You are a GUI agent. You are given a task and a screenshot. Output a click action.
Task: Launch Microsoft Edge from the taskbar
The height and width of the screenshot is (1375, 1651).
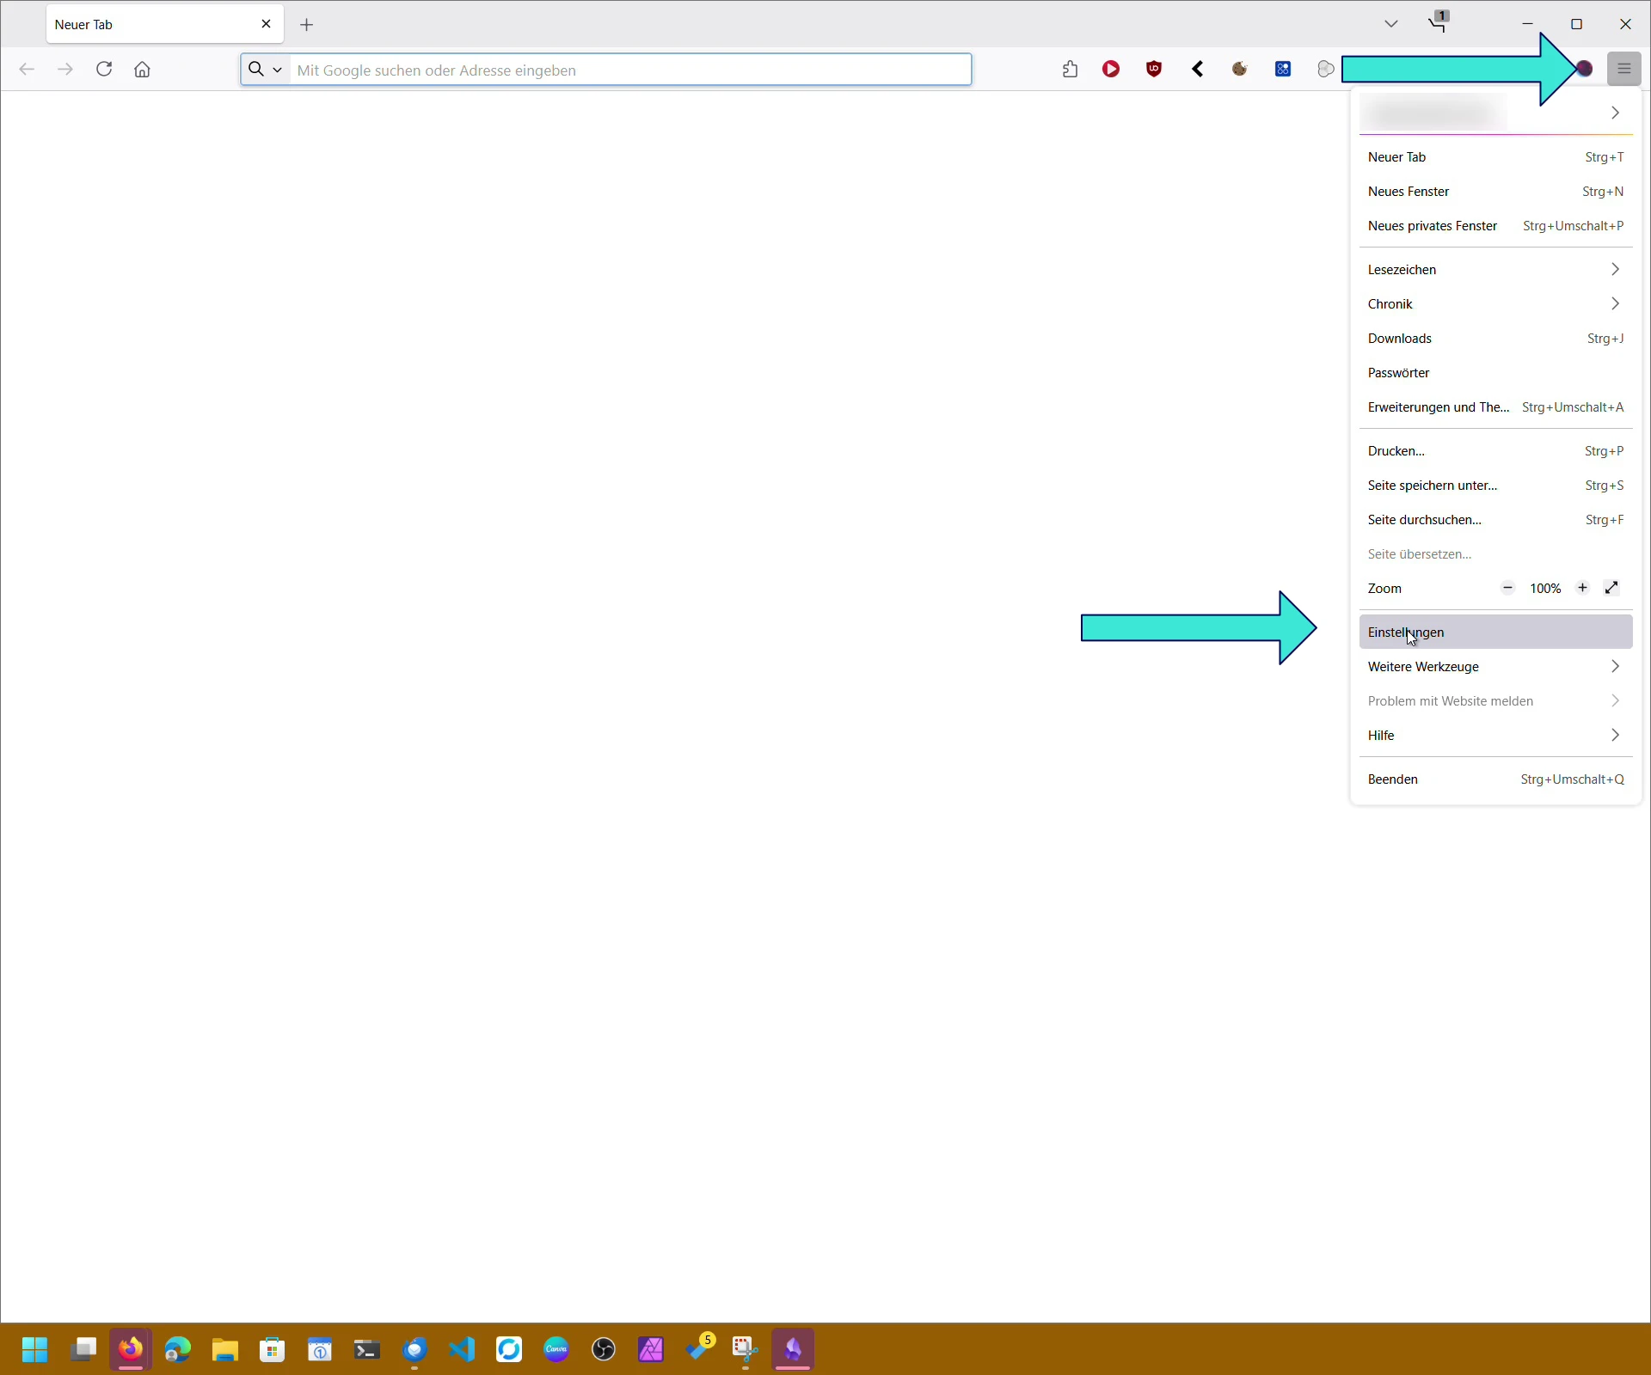click(x=178, y=1350)
